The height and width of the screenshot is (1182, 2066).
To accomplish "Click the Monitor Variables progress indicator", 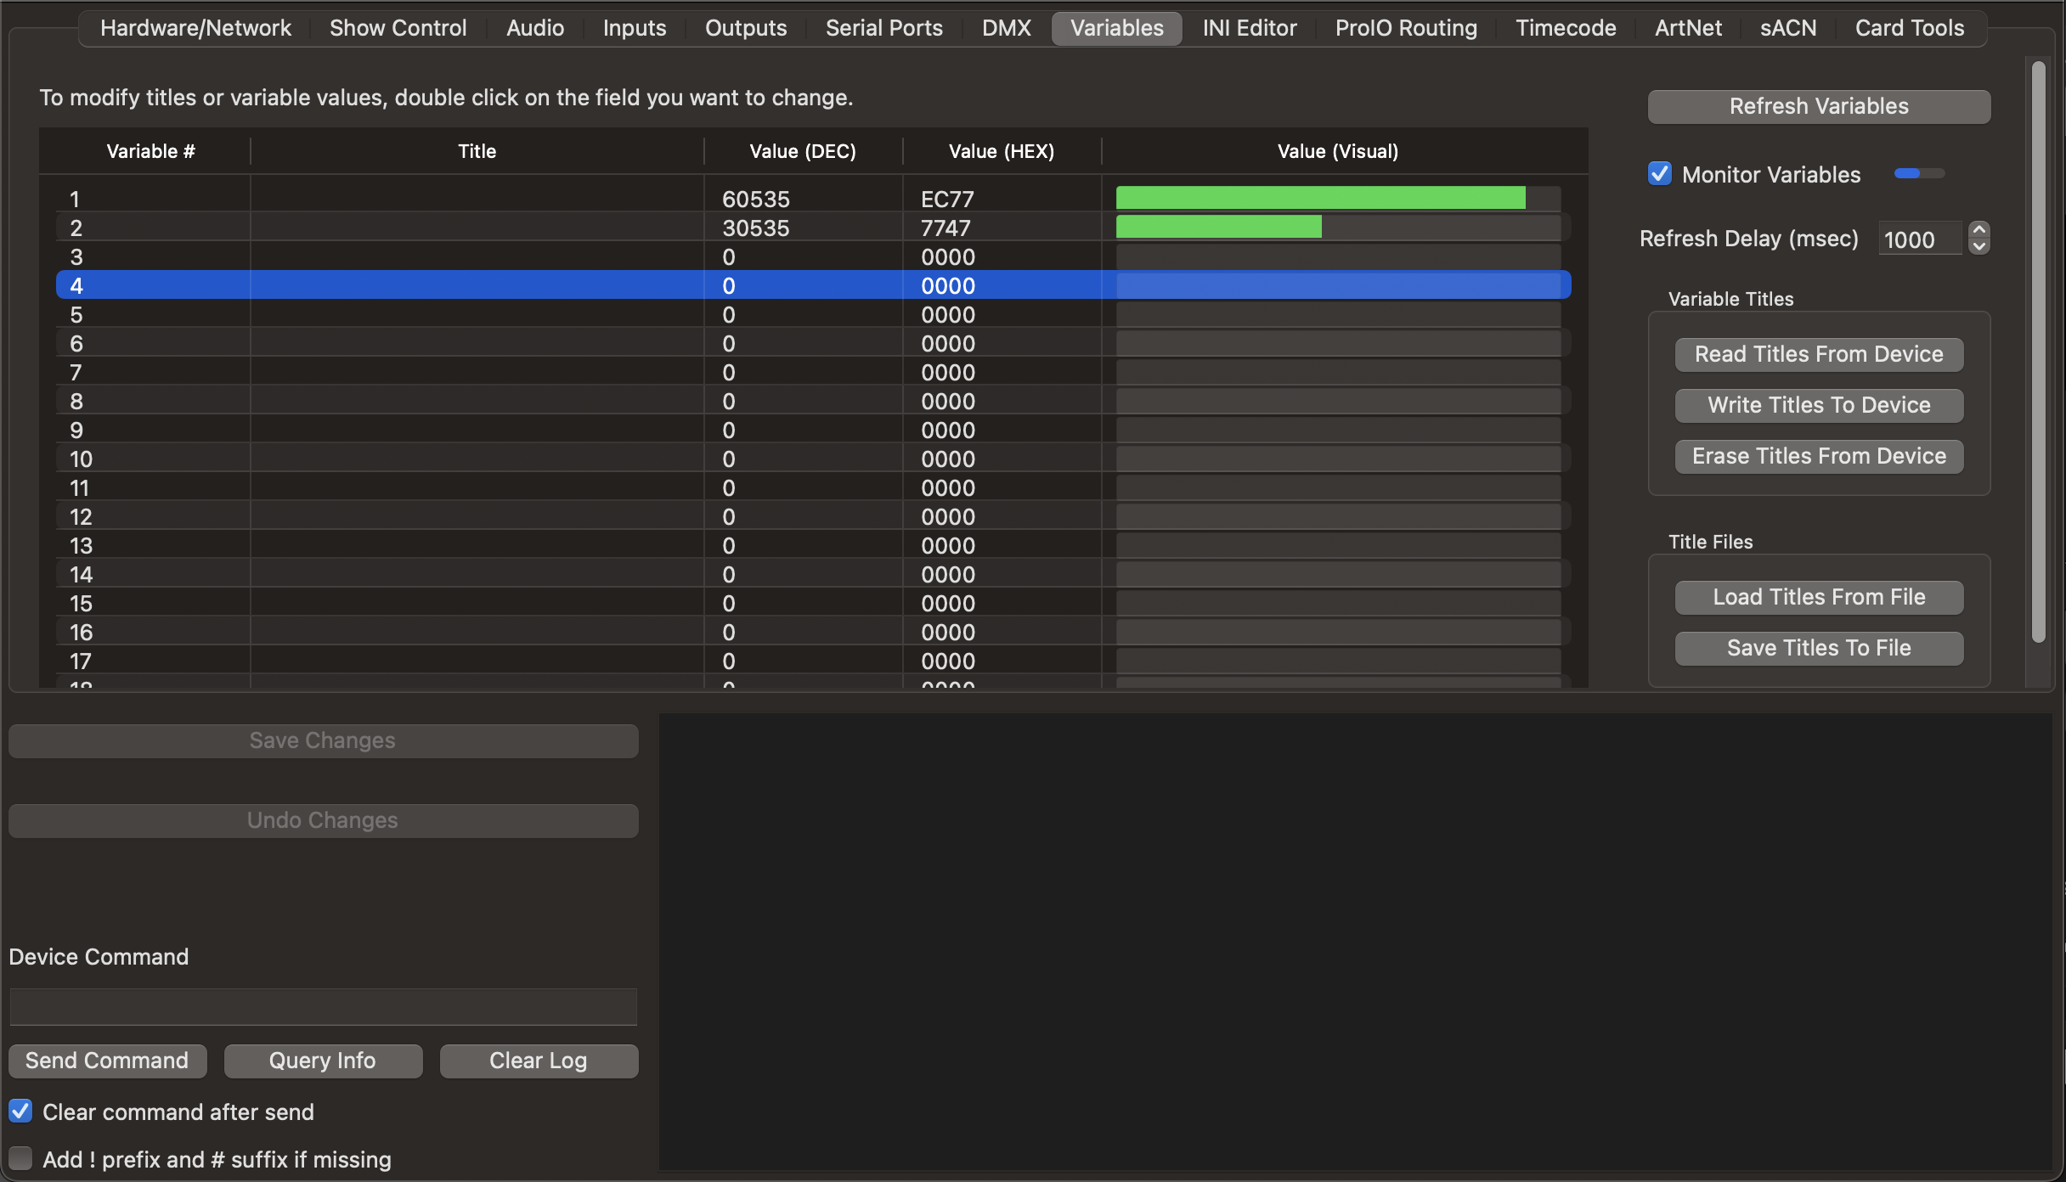I will (1919, 173).
